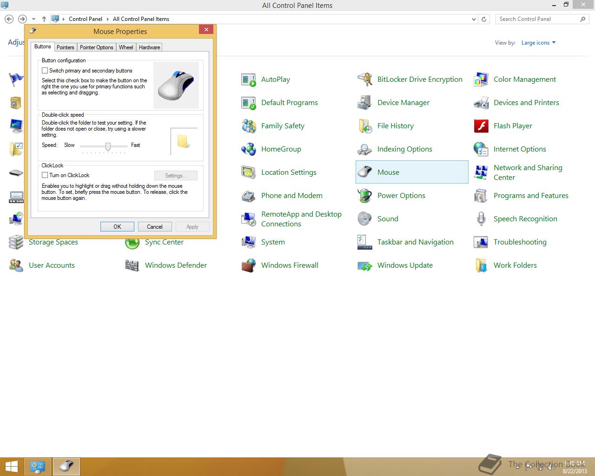Open the View by Large icons dropdown

538,43
